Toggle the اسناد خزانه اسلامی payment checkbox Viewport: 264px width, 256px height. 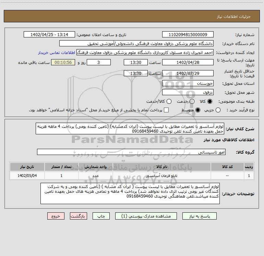tap(166, 110)
